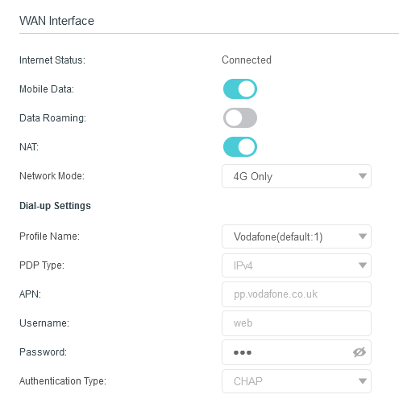Click the Authentication Type dropdown arrow
Screen dimensions: 399x411
[363, 381]
